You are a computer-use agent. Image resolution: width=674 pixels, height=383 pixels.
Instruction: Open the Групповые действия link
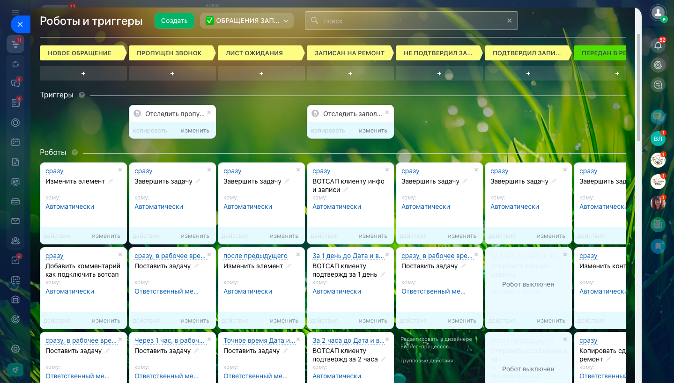click(427, 361)
